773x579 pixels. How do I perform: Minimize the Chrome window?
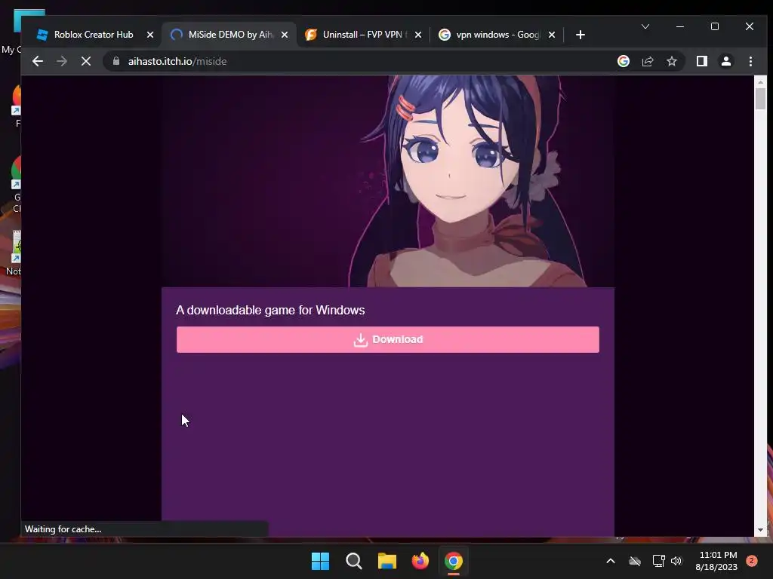tap(680, 26)
